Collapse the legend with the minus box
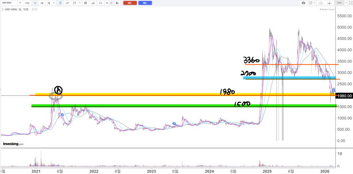This screenshot has width=353, height=174. click(3, 9)
